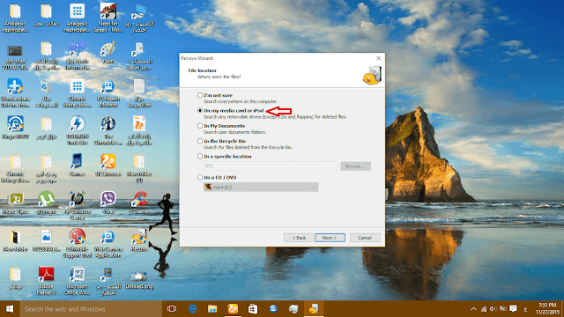Open the Paint desktop shortcut

coord(108,53)
